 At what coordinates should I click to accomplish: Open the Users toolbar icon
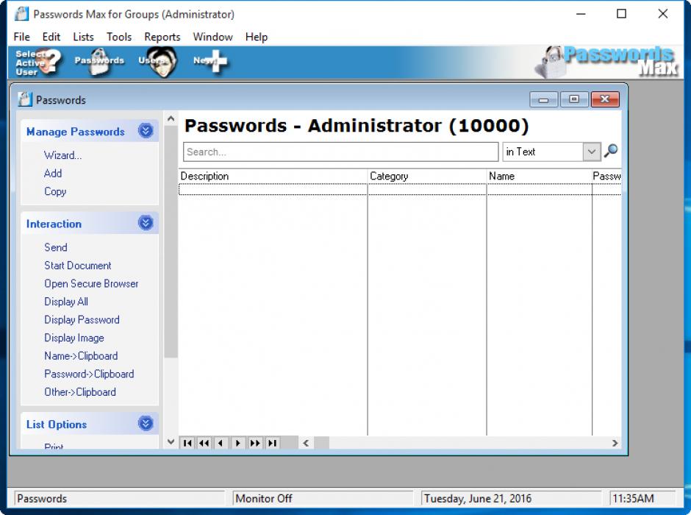(160, 63)
